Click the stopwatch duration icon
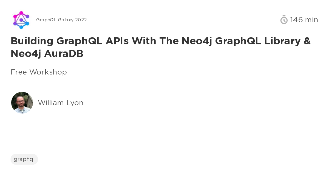The width and height of the screenshot is (329, 172). point(284,20)
